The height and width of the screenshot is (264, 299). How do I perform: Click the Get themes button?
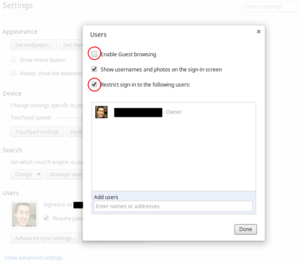(71, 45)
